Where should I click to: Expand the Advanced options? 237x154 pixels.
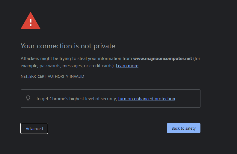[x=34, y=128]
